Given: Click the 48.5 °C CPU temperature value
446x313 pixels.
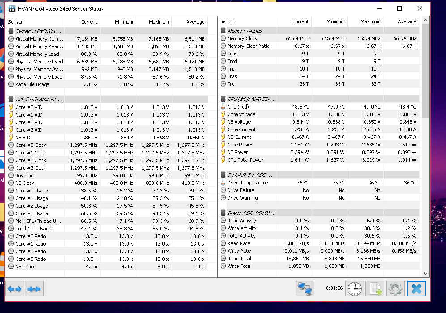Looking at the screenshot, I should coord(300,107).
